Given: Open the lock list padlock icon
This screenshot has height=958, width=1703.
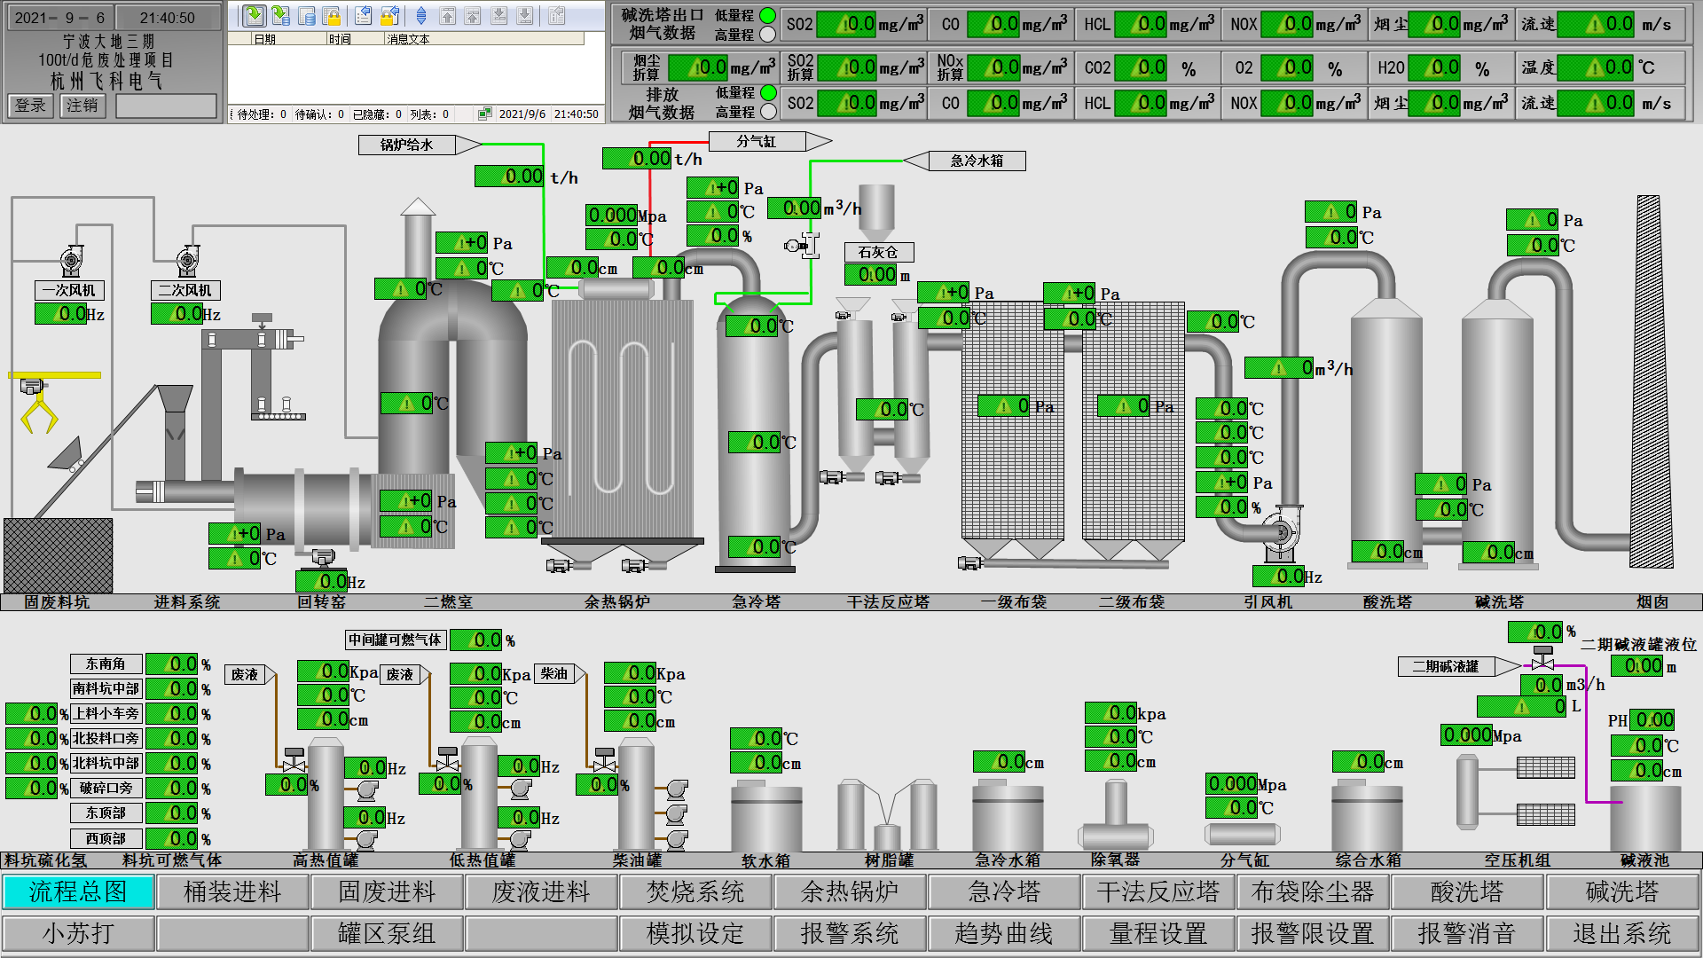Looking at the screenshot, I should point(332,16).
